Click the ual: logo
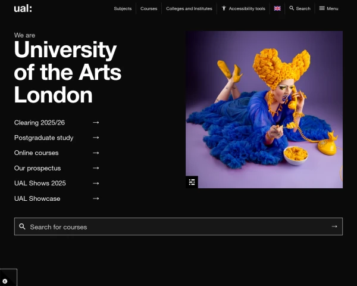The height and width of the screenshot is (286, 357). click(x=23, y=8)
